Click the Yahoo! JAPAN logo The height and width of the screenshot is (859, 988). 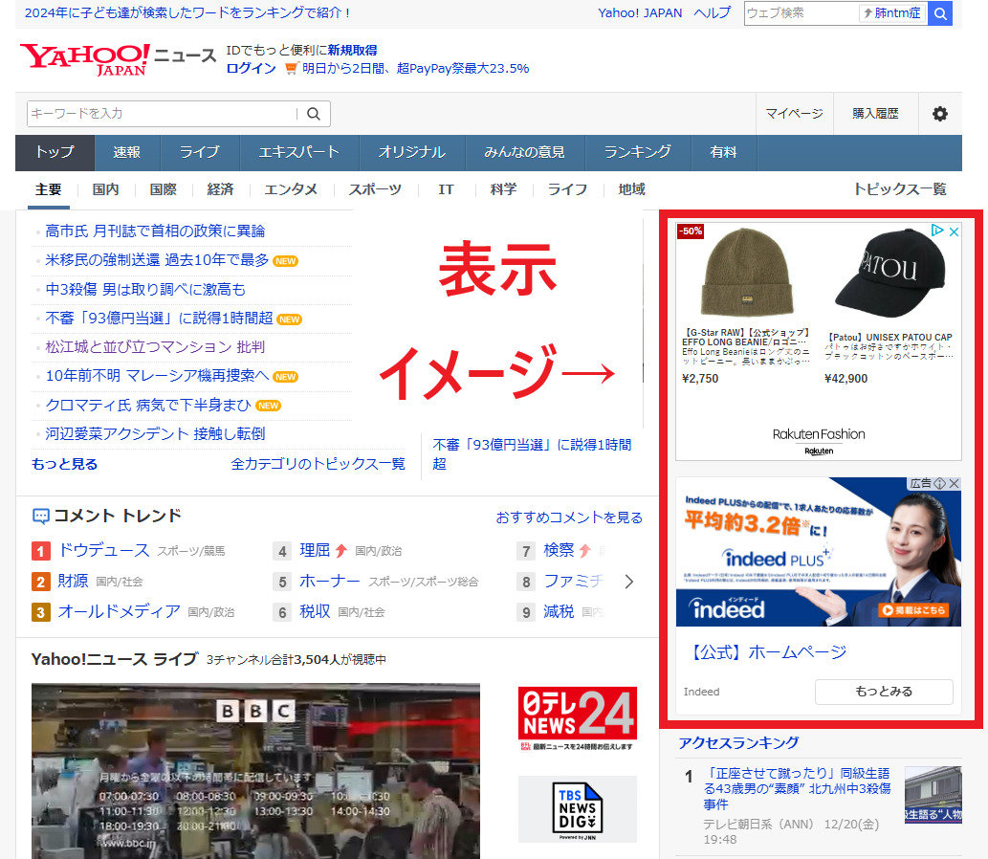click(85, 60)
